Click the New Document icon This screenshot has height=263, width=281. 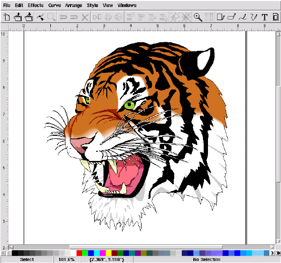(7, 17)
